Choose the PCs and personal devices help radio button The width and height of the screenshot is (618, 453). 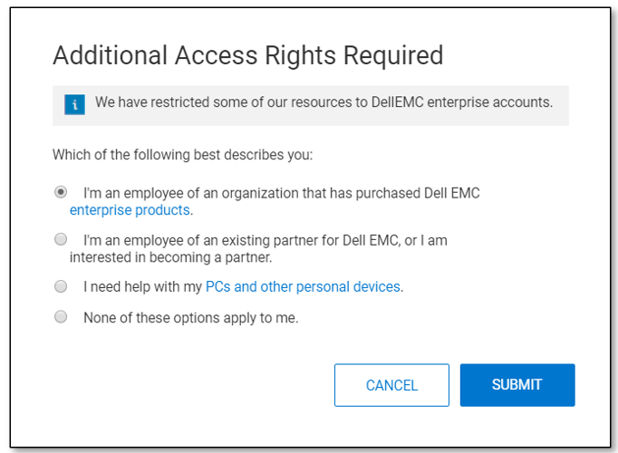61,286
